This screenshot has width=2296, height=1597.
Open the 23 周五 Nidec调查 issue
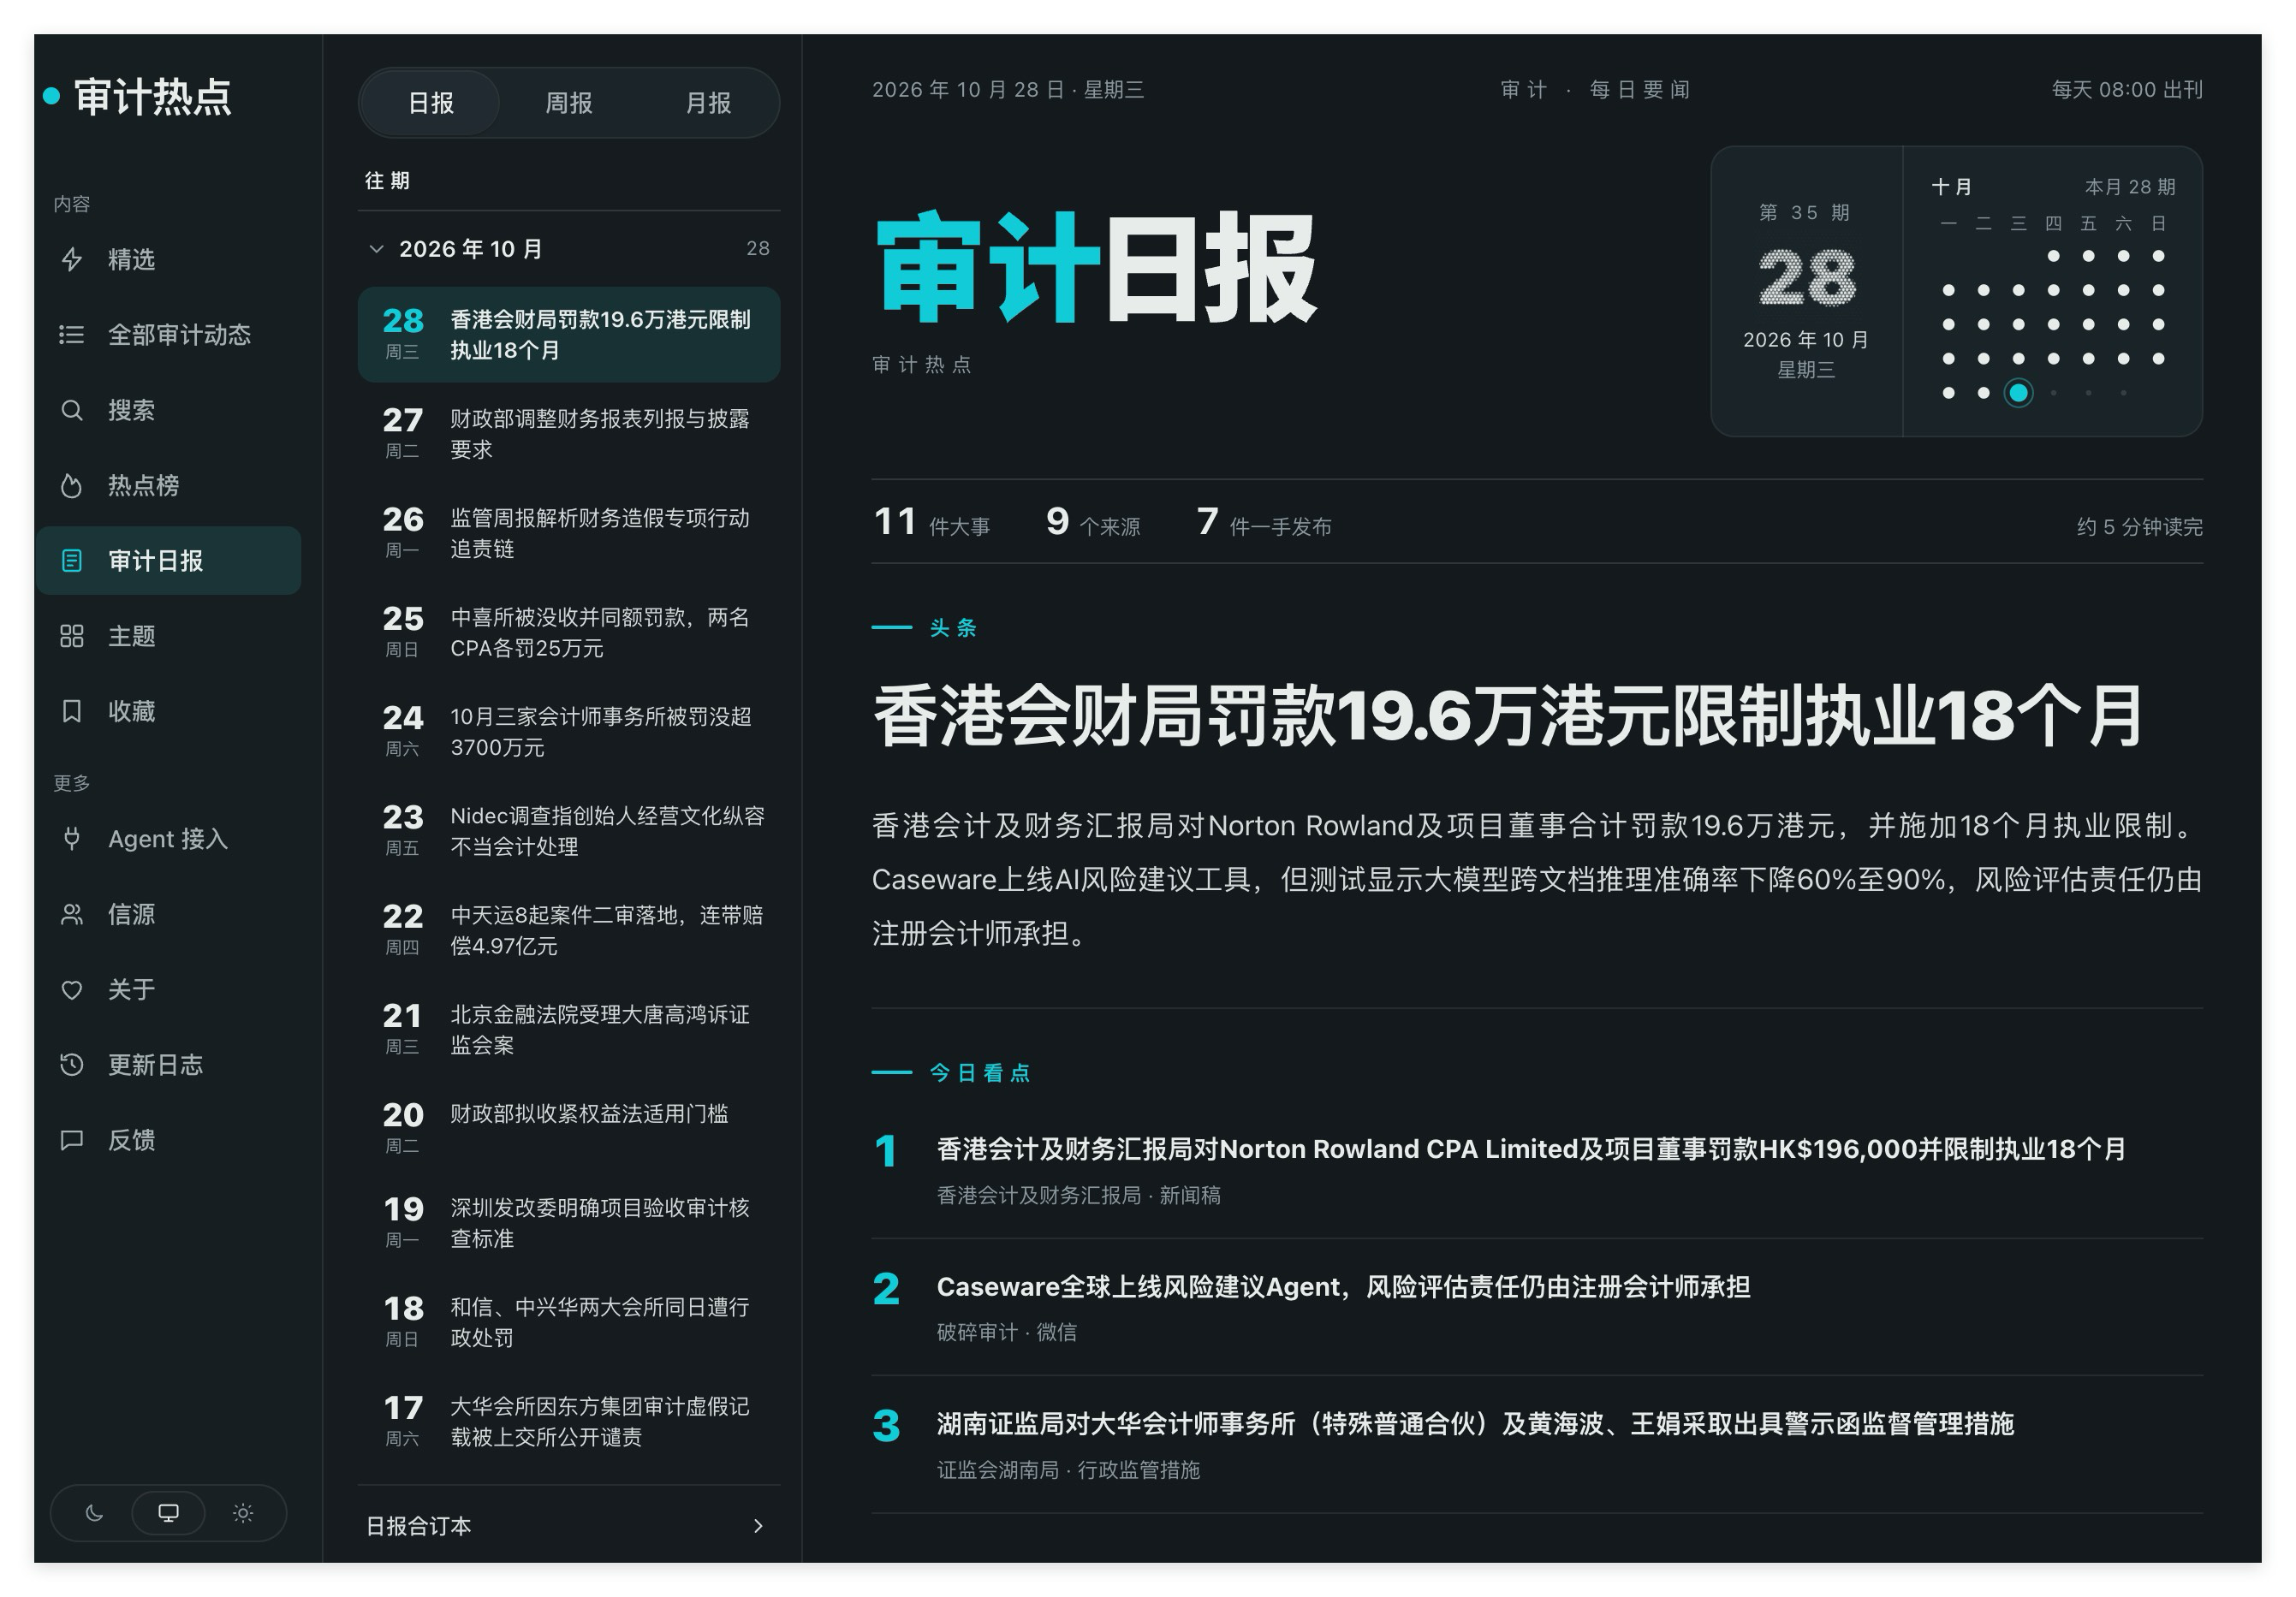click(569, 830)
